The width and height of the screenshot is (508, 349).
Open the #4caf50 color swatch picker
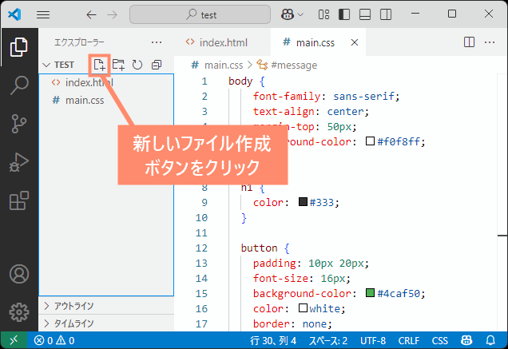(370, 292)
